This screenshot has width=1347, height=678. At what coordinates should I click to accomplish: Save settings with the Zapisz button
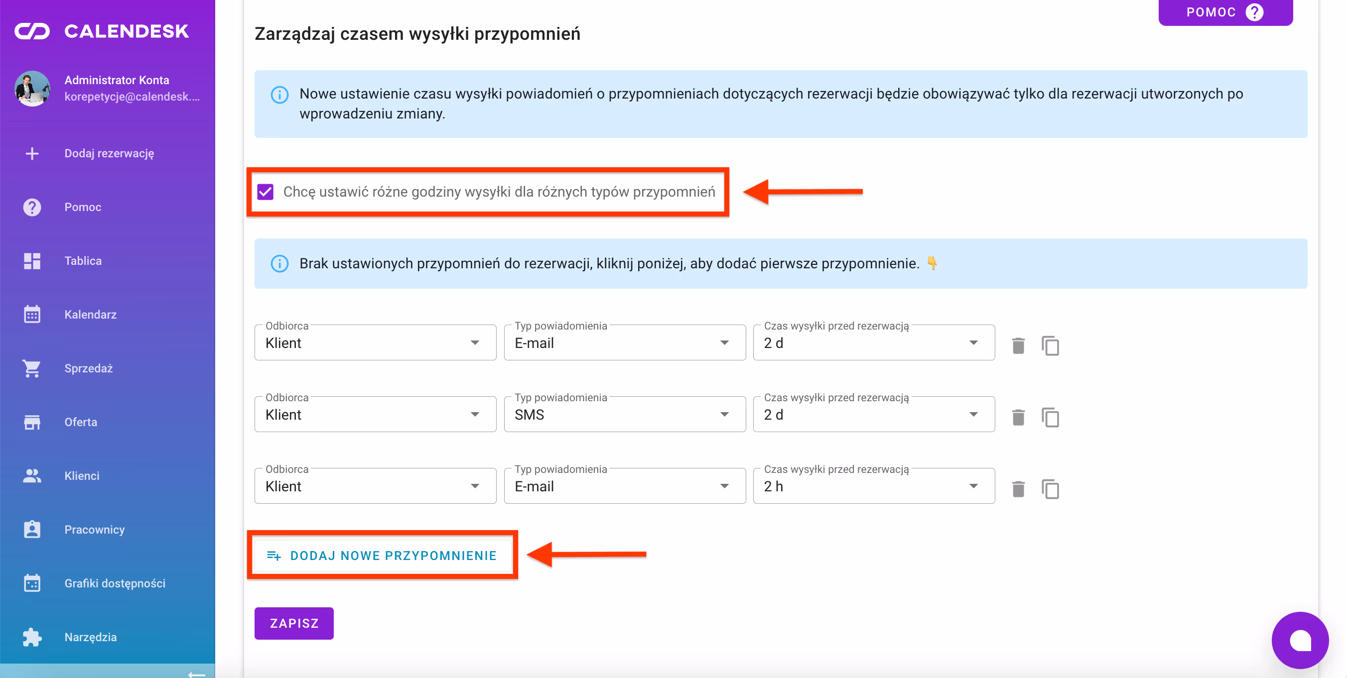pos(294,623)
